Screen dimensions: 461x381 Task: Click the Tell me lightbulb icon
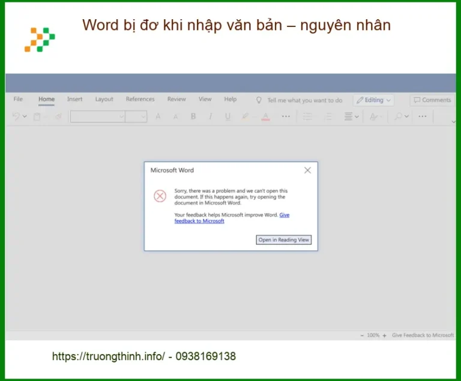coord(259,100)
